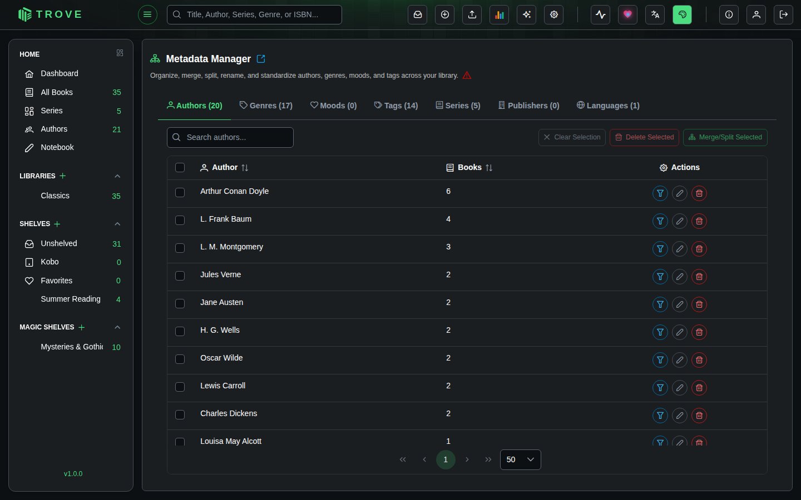Open the statistics bar chart icon
Image resolution: width=801 pixels, height=500 pixels.
pos(500,15)
